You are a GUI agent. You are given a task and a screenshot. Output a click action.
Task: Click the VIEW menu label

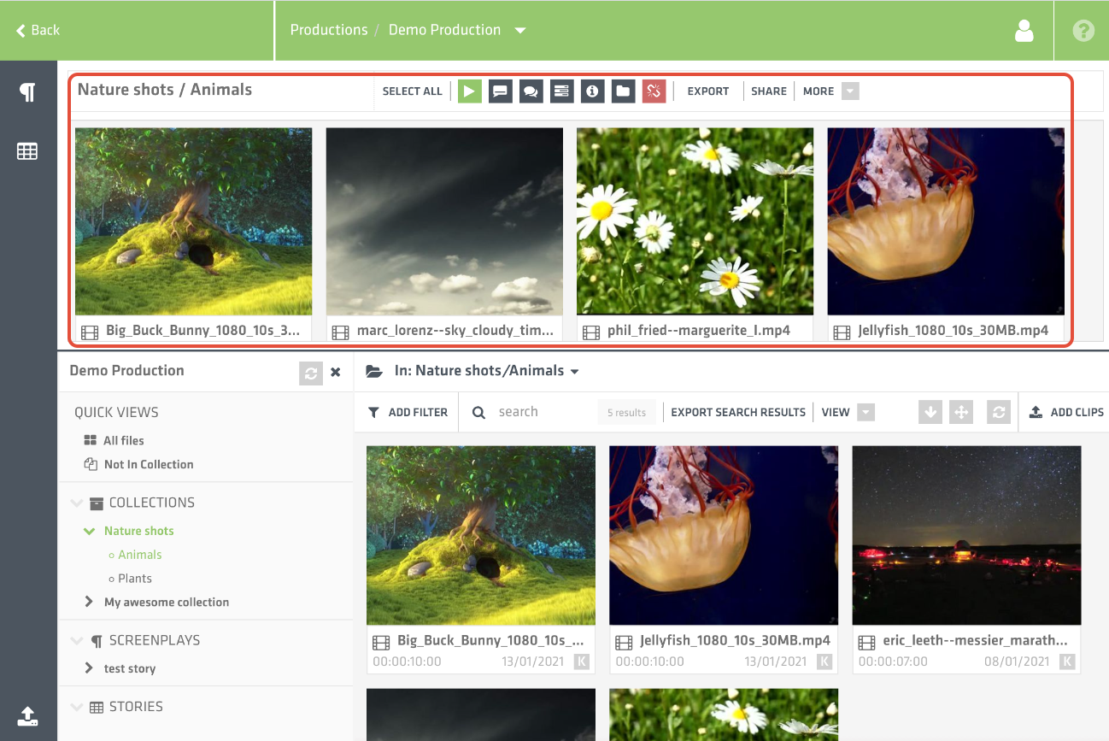[836, 412]
